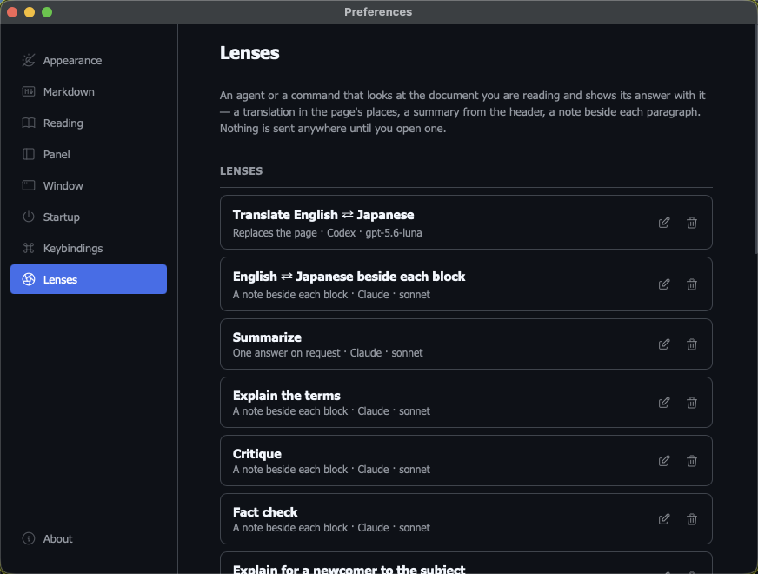Go to the Panel preferences

click(89, 154)
